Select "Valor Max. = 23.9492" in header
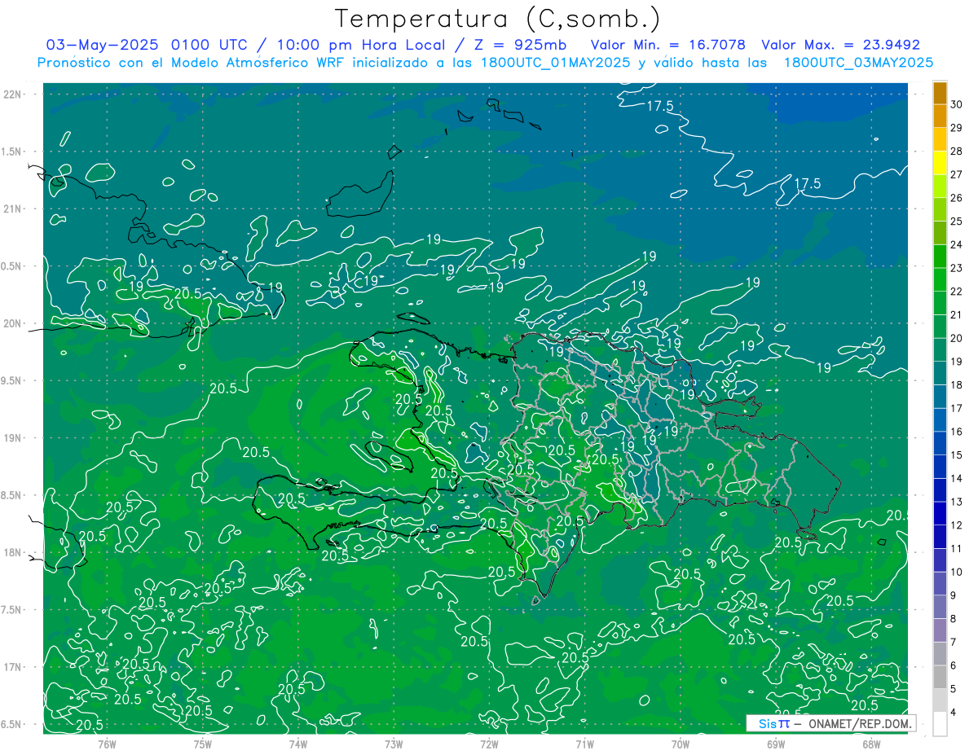The image size is (978, 755). point(840,45)
